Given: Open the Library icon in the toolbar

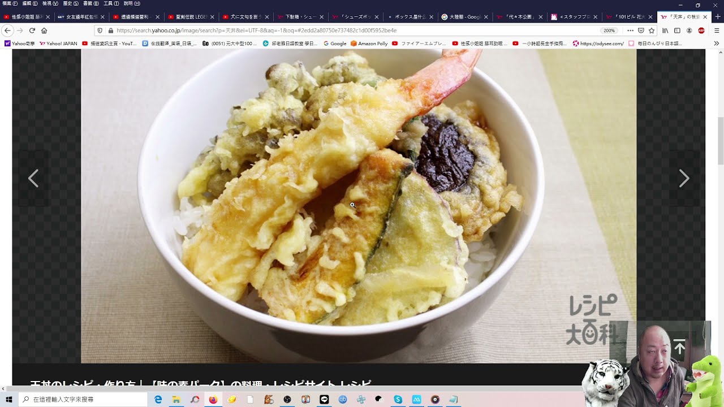Looking at the screenshot, I should (x=665, y=31).
